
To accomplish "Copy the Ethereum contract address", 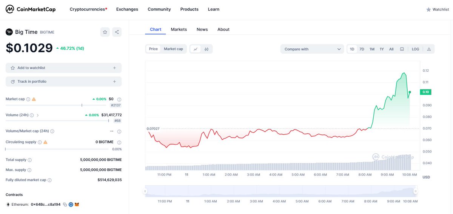I will [65, 205].
